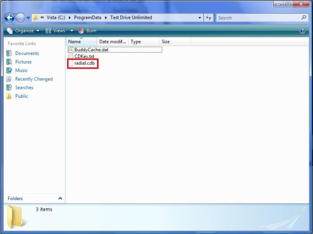Open Help with the blue question icon
The width and height of the screenshot is (313, 234).
pos(302,31)
